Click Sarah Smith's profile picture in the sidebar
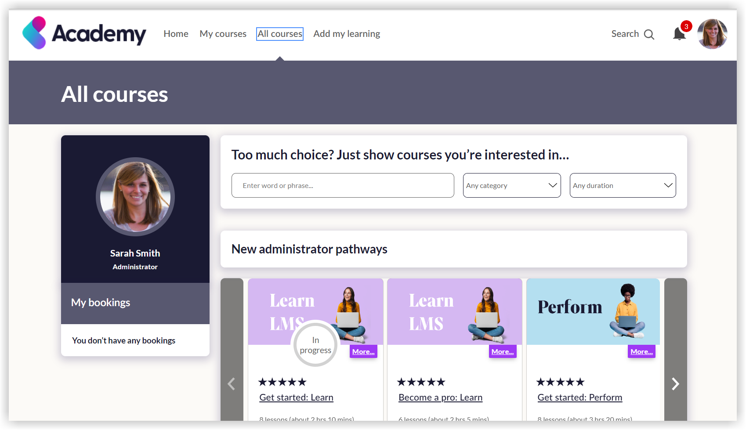The image size is (746, 430). [x=135, y=197]
